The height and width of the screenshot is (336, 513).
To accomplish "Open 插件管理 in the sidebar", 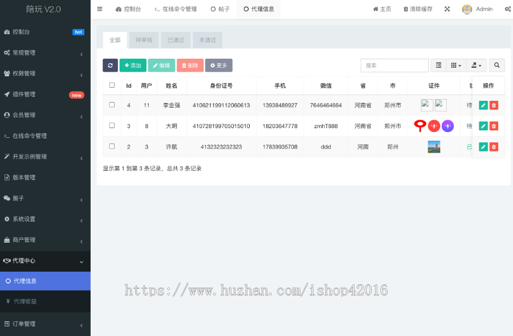I will coord(45,95).
